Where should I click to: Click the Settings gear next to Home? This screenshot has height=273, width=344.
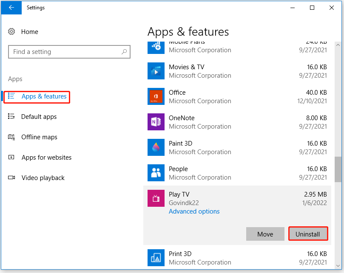pos(11,31)
